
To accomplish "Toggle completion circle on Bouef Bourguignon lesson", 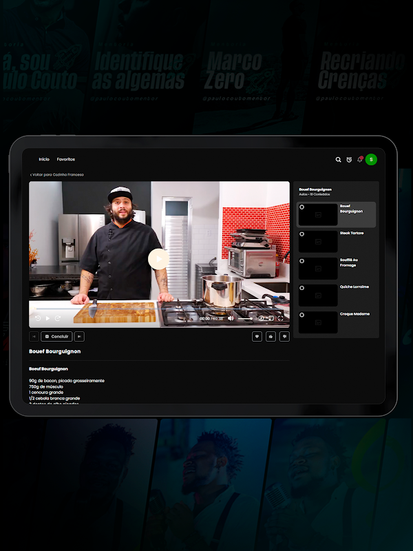I will (301, 207).
